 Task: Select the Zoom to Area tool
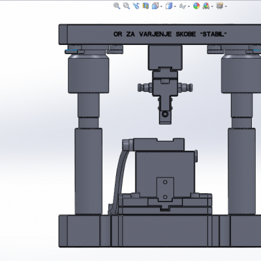[x=127, y=6]
